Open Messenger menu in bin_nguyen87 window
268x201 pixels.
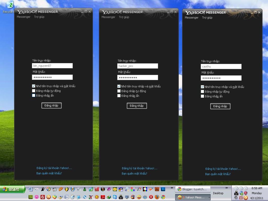[x=24, y=17]
